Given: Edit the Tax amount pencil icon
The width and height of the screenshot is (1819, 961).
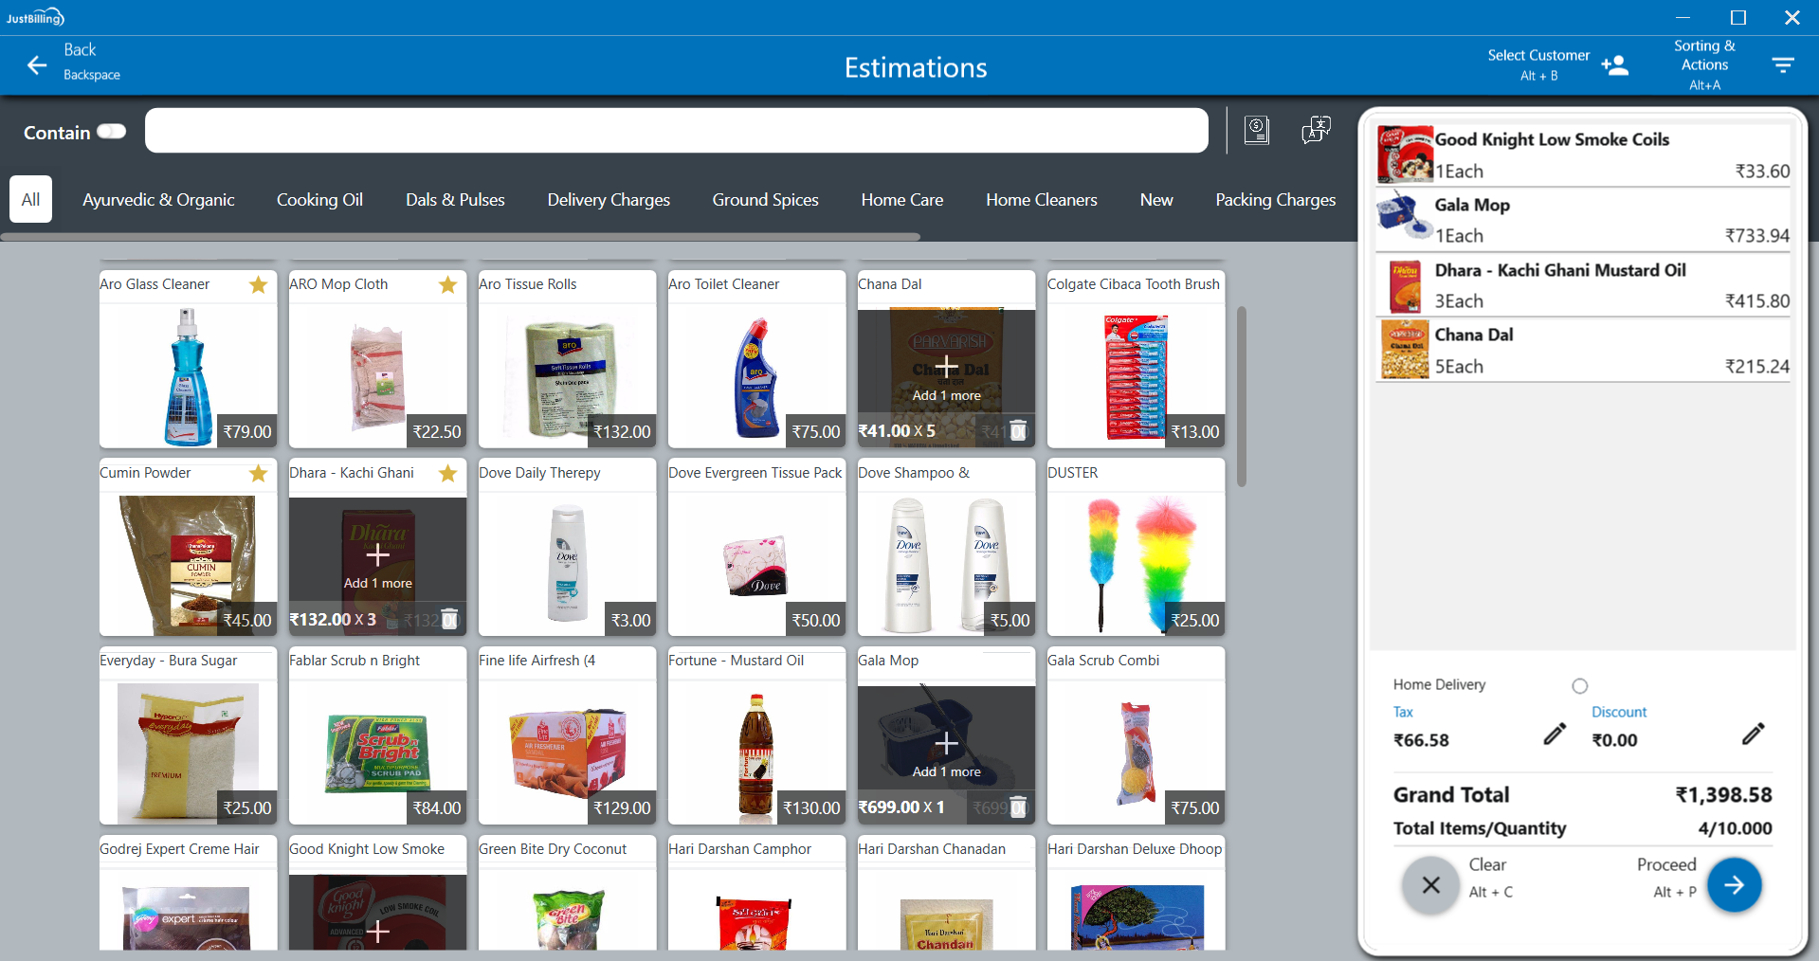Looking at the screenshot, I should click(x=1554, y=734).
